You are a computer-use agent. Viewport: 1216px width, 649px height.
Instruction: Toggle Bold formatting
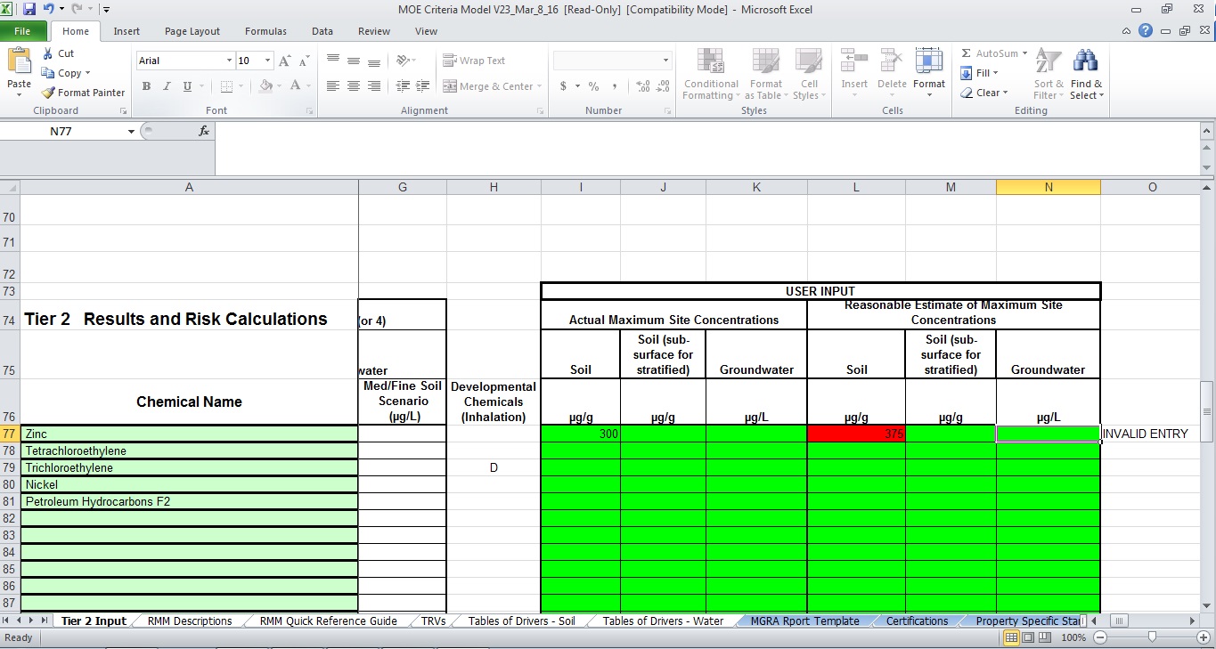[x=146, y=86]
